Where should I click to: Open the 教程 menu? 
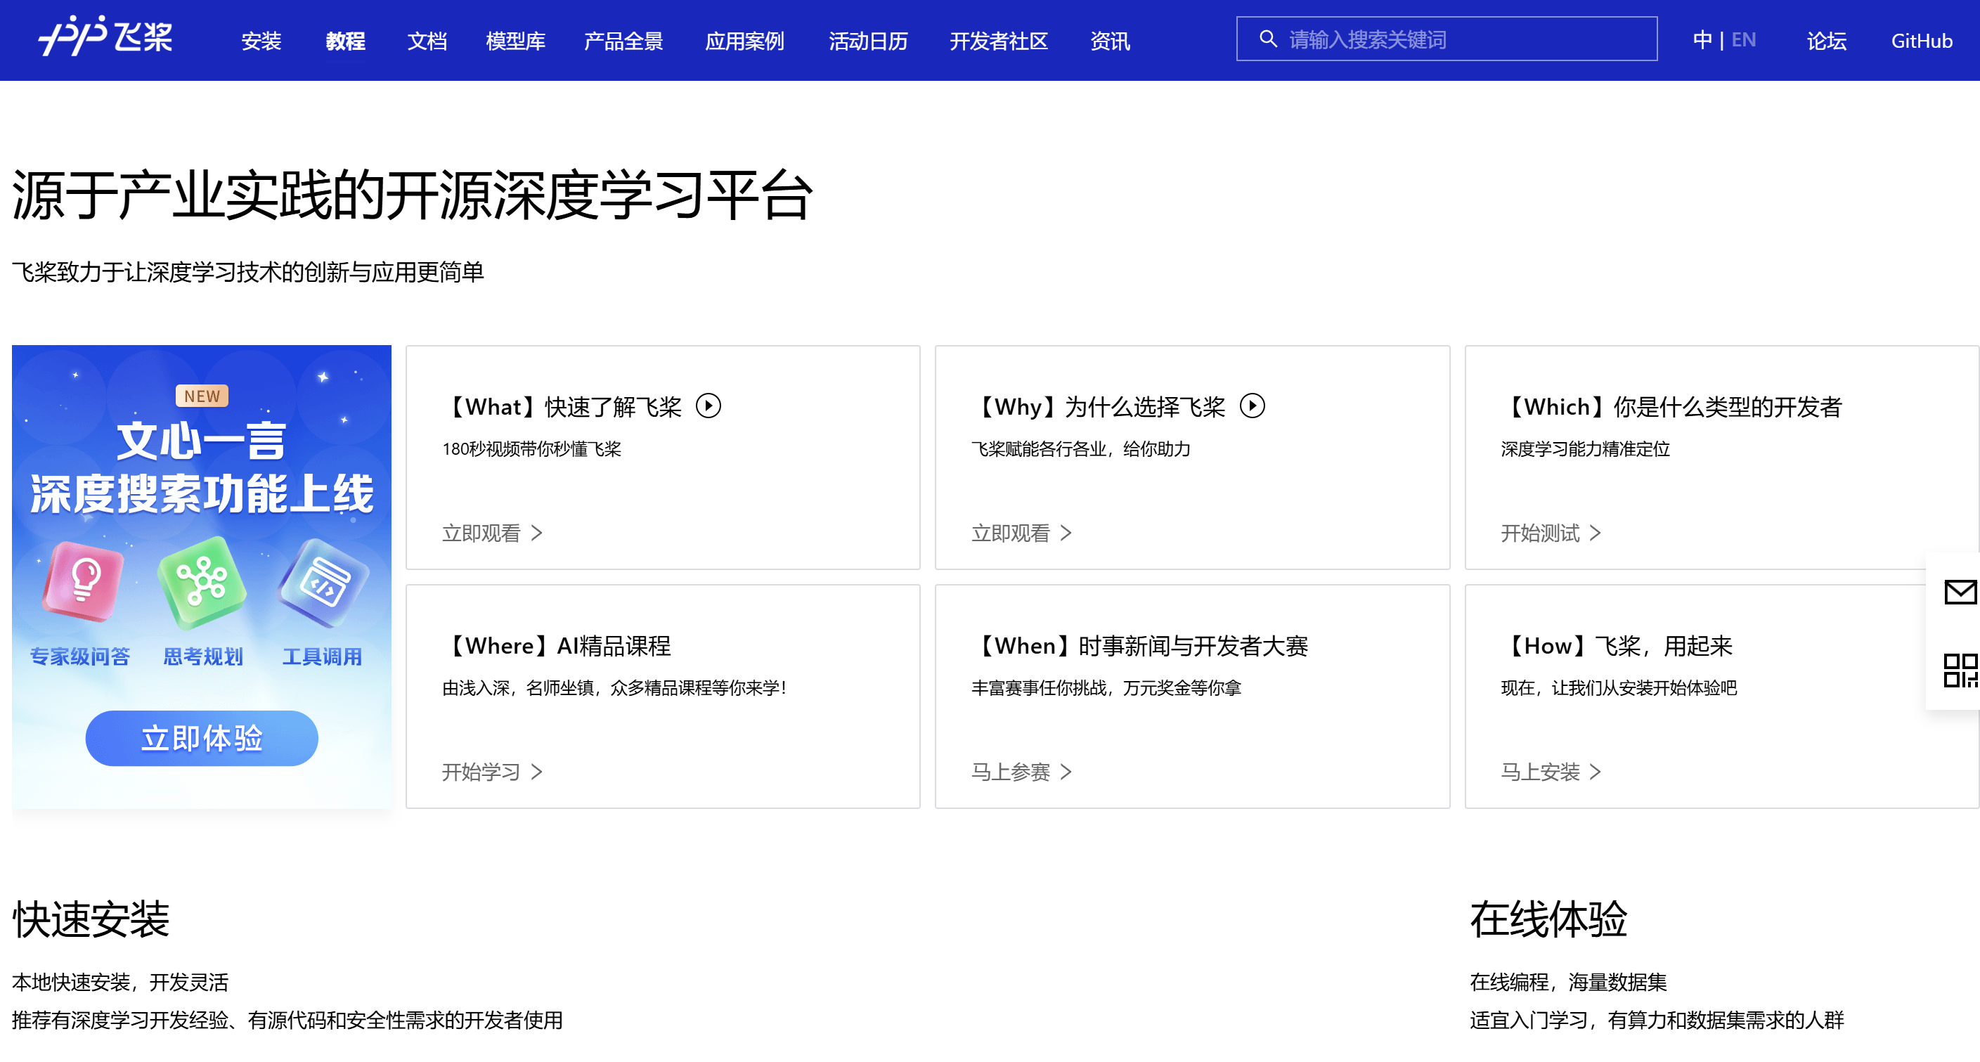click(x=345, y=41)
